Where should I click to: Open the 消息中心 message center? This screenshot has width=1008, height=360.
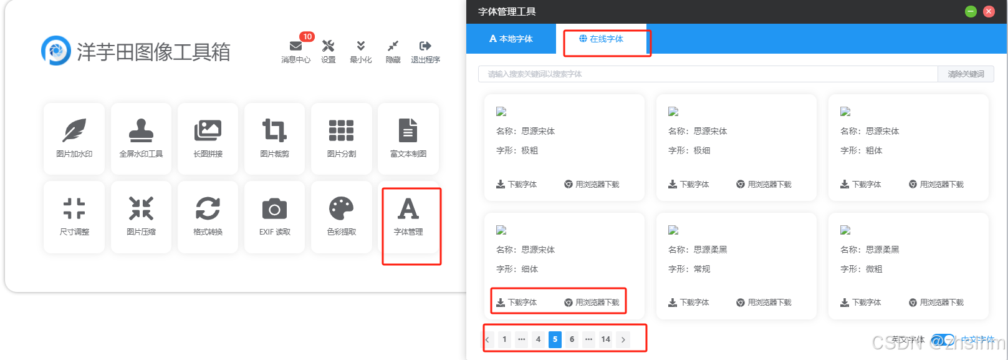tap(295, 51)
